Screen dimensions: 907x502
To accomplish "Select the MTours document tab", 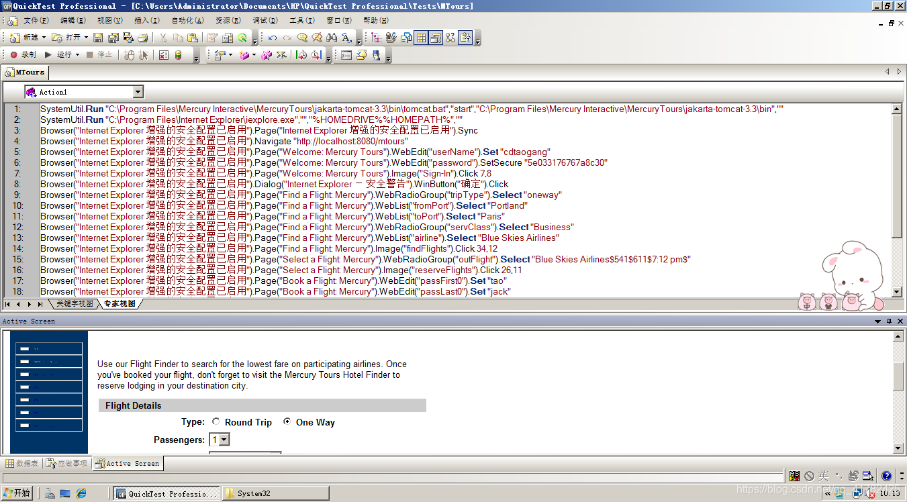I will [x=26, y=72].
